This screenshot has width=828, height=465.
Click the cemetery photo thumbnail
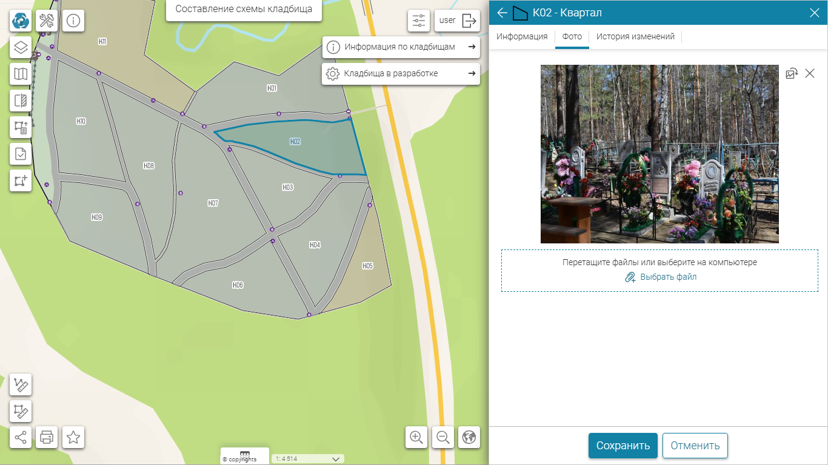coord(659,154)
